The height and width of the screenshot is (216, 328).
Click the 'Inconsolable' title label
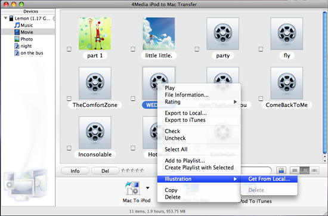(95, 155)
